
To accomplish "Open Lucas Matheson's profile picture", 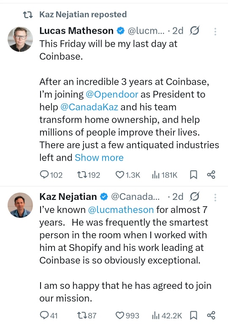I will (20, 39).
